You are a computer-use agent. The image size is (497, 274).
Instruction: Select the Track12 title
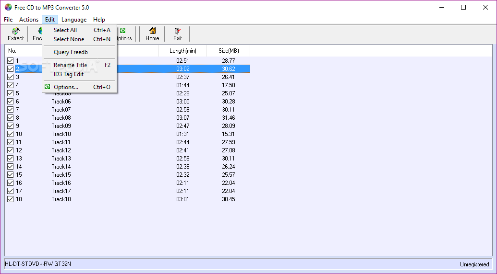tap(61, 150)
